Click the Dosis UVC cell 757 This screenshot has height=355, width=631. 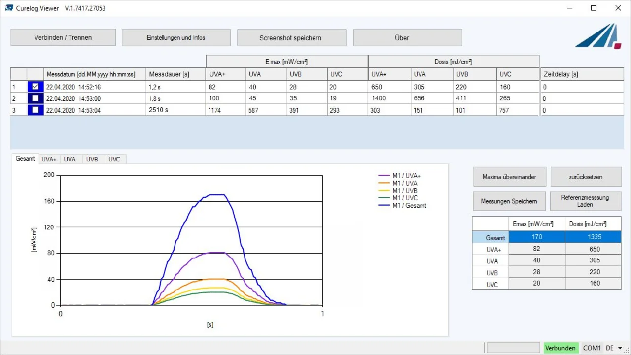[518, 110]
